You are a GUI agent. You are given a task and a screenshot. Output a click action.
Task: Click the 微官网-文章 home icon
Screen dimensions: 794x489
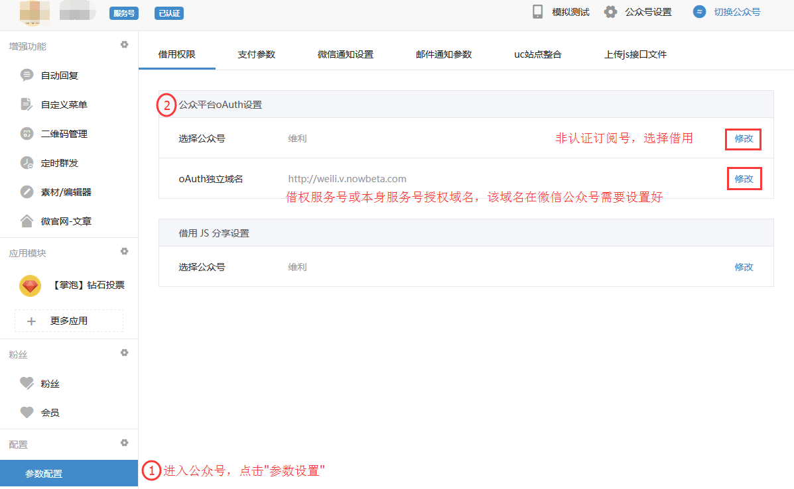pyautogui.click(x=27, y=221)
